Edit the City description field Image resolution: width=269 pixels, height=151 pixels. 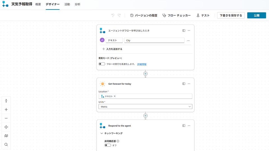click(154, 40)
